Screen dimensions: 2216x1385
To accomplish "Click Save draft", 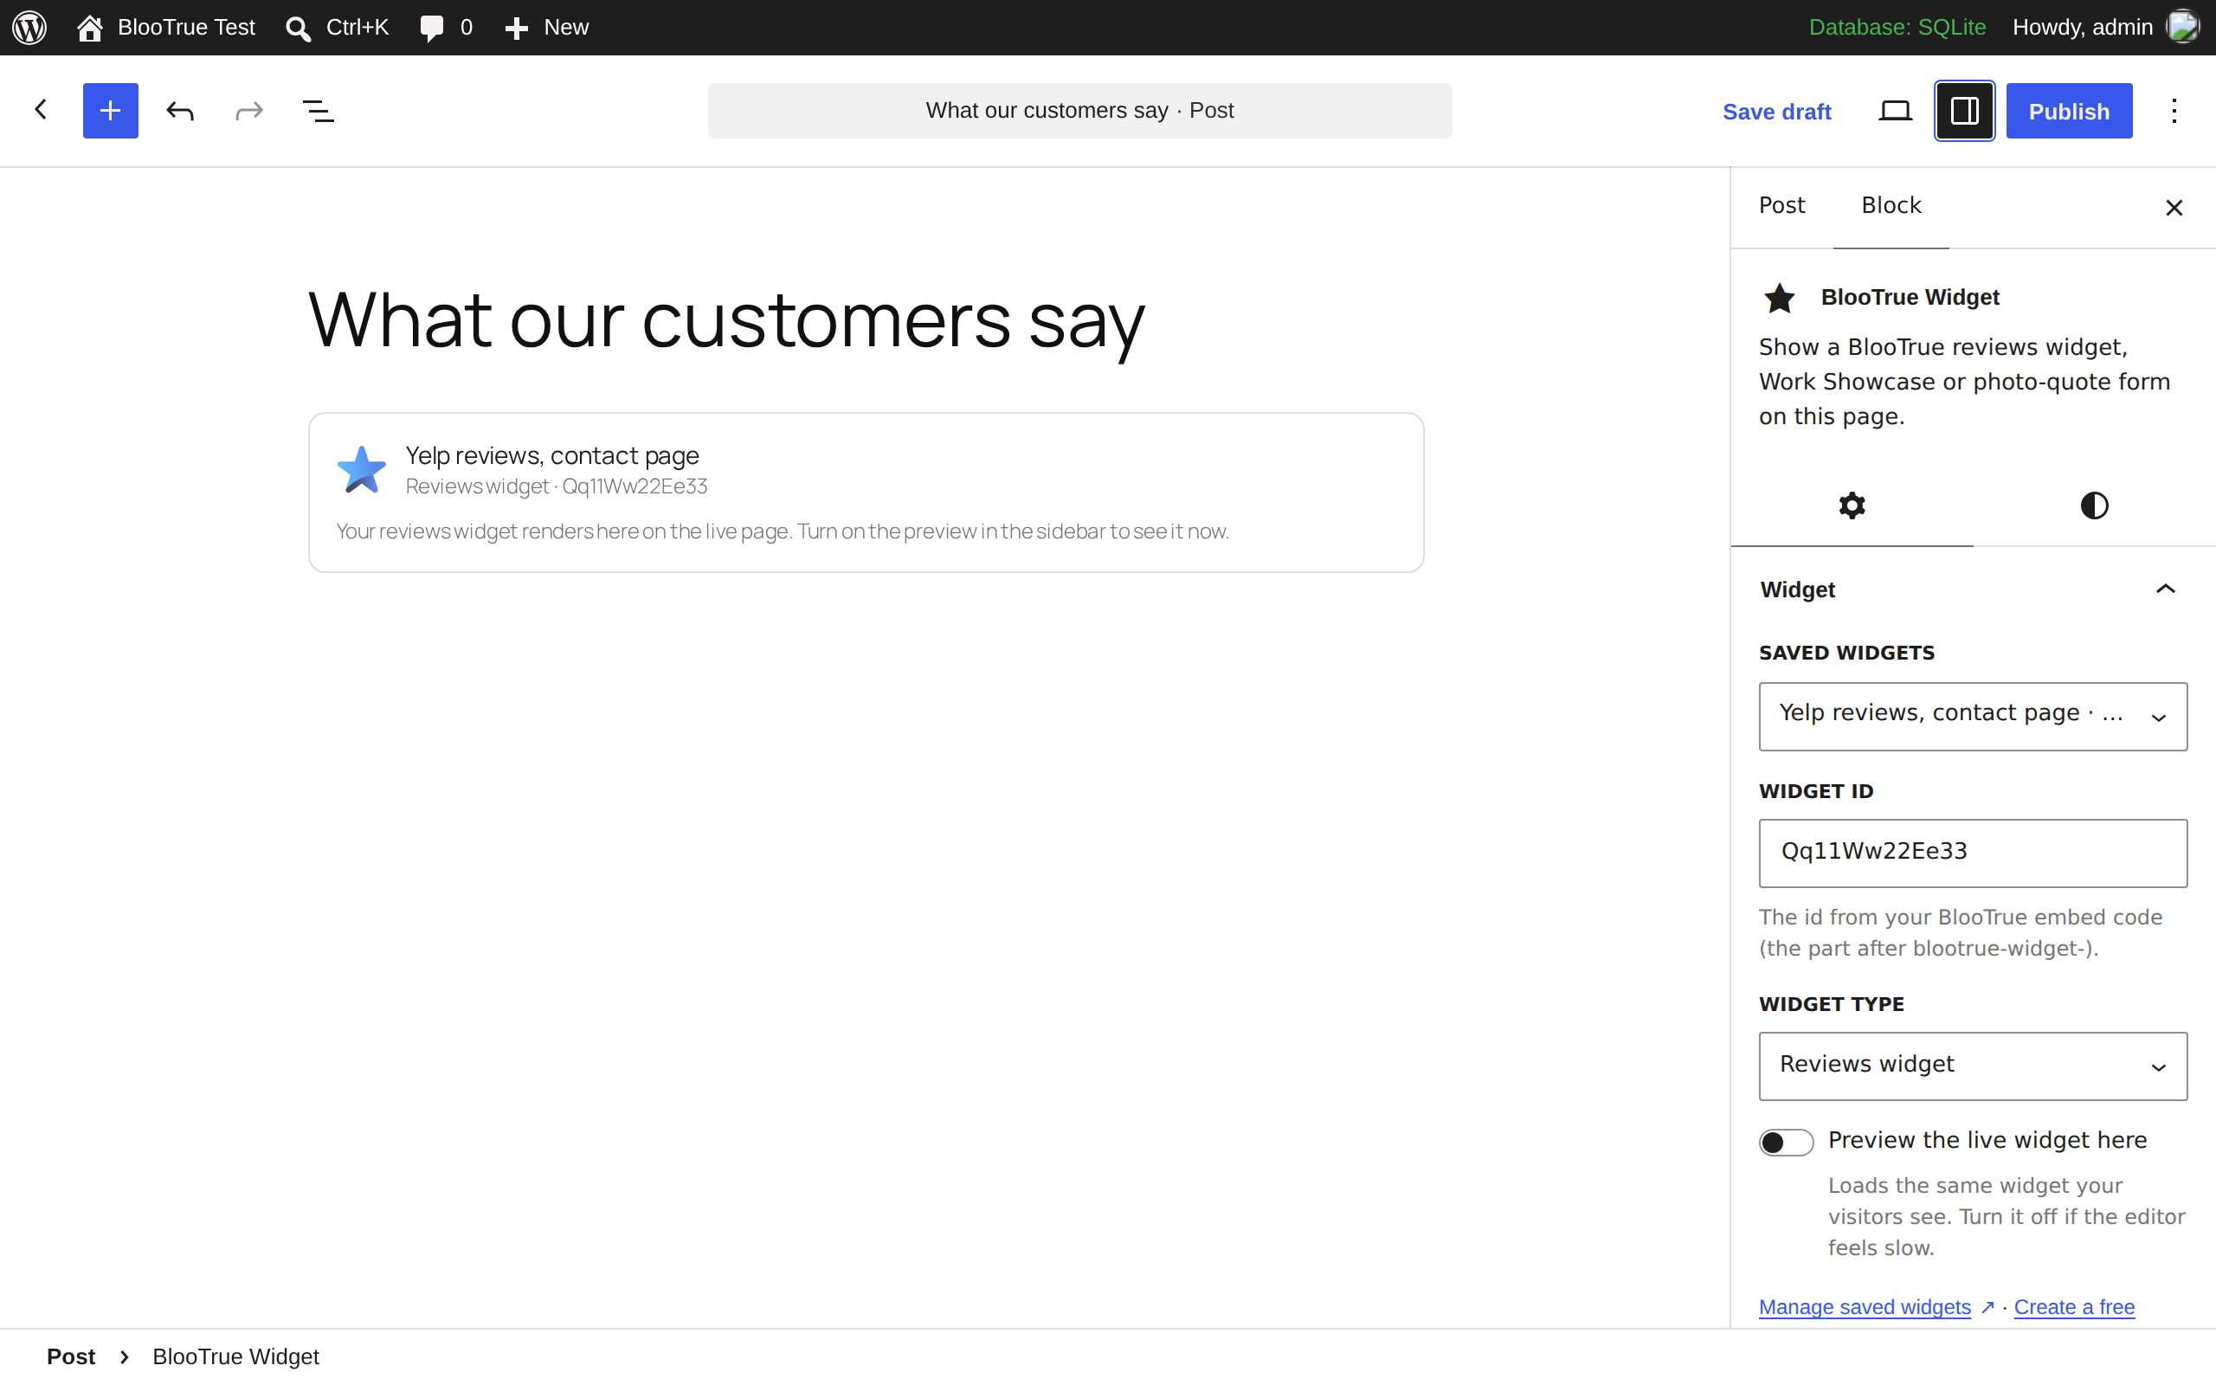I will [1775, 112].
